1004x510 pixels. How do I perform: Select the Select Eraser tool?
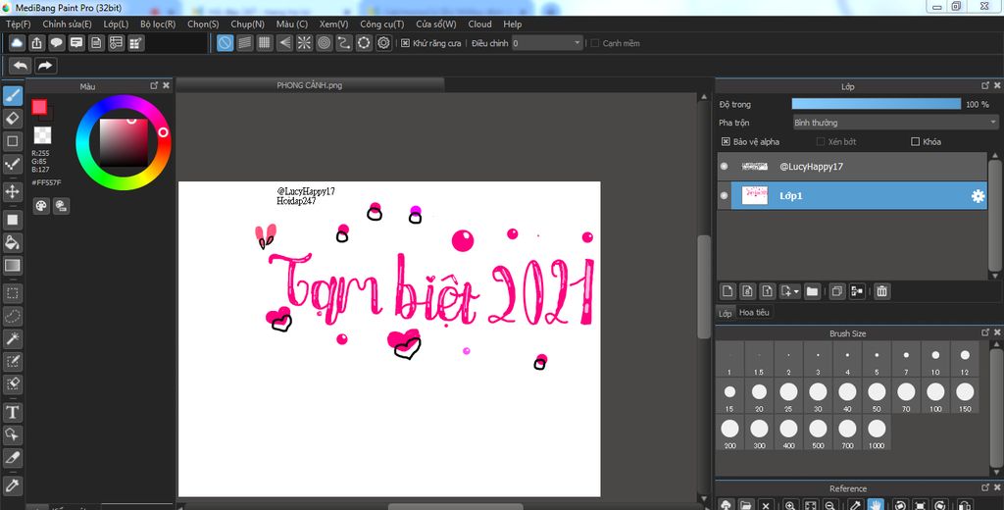13,384
